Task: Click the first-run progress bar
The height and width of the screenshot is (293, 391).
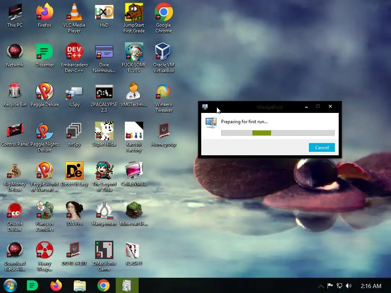Action: pyautogui.click(x=278, y=133)
